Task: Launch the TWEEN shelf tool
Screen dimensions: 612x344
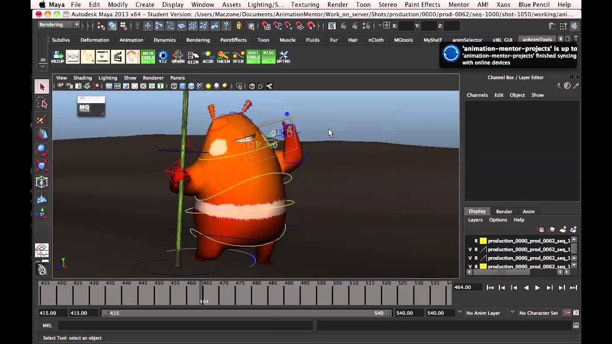Action: [x=223, y=57]
